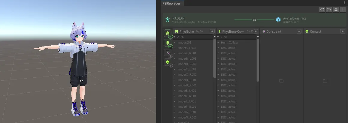This screenshot has width=348, height=123.
Task: Click the PhysBone list vertical scrollbar thumb
Action: 215,58
